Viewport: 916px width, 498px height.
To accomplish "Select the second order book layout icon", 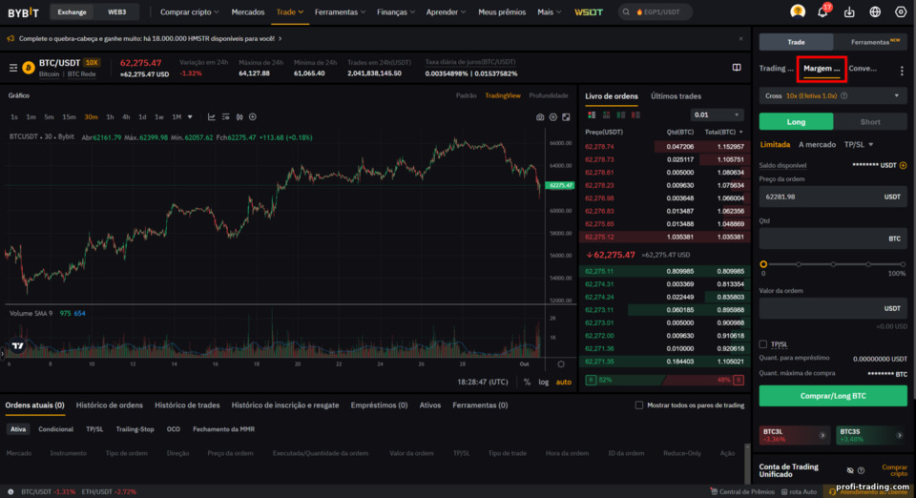I will 607,115.
